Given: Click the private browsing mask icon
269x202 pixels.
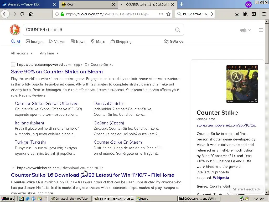Looking at the screenshot, I should (x=249, y=4).
